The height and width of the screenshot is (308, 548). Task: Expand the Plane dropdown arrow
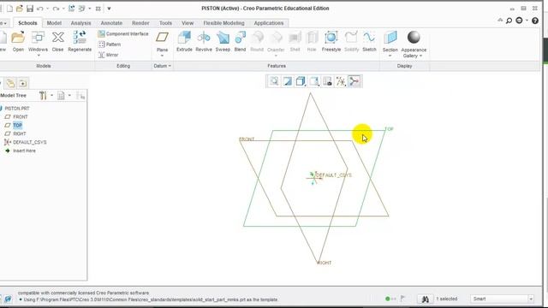(x=162, y=56)
